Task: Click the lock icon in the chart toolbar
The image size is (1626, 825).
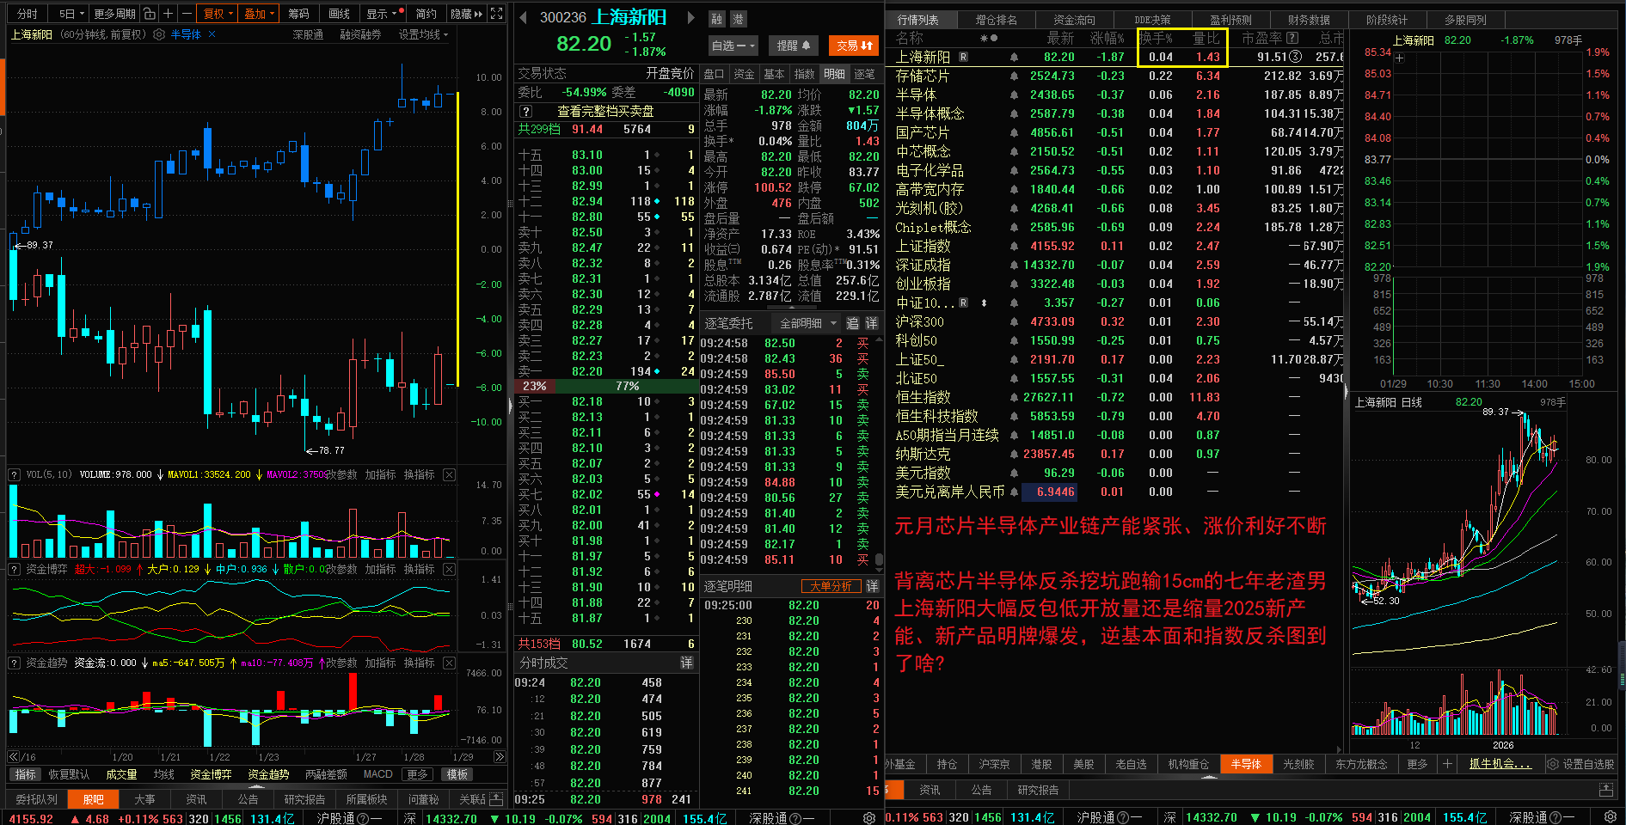Action: 150,14
